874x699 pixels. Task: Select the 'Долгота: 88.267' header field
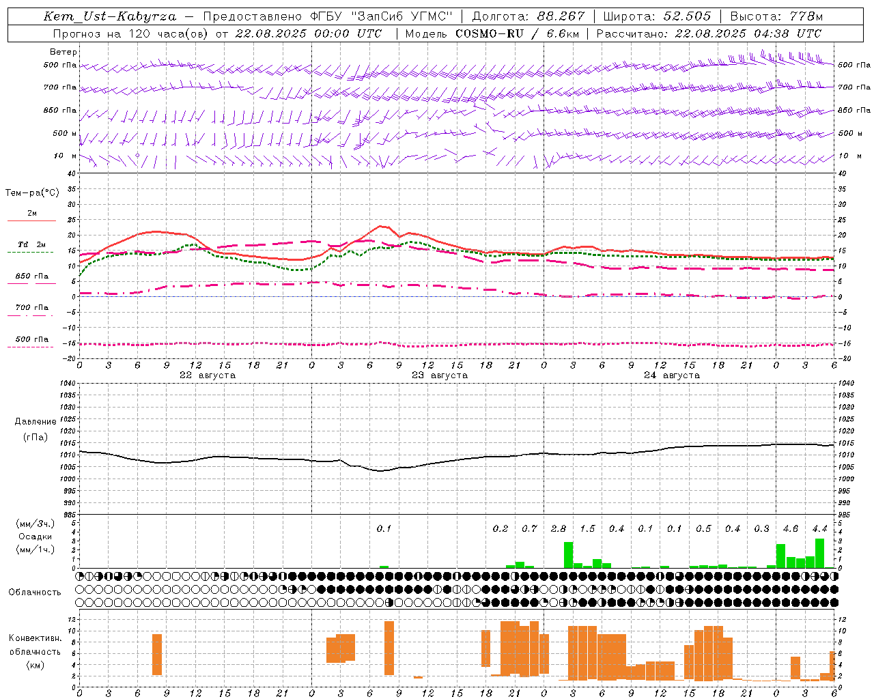click(528, 16)
